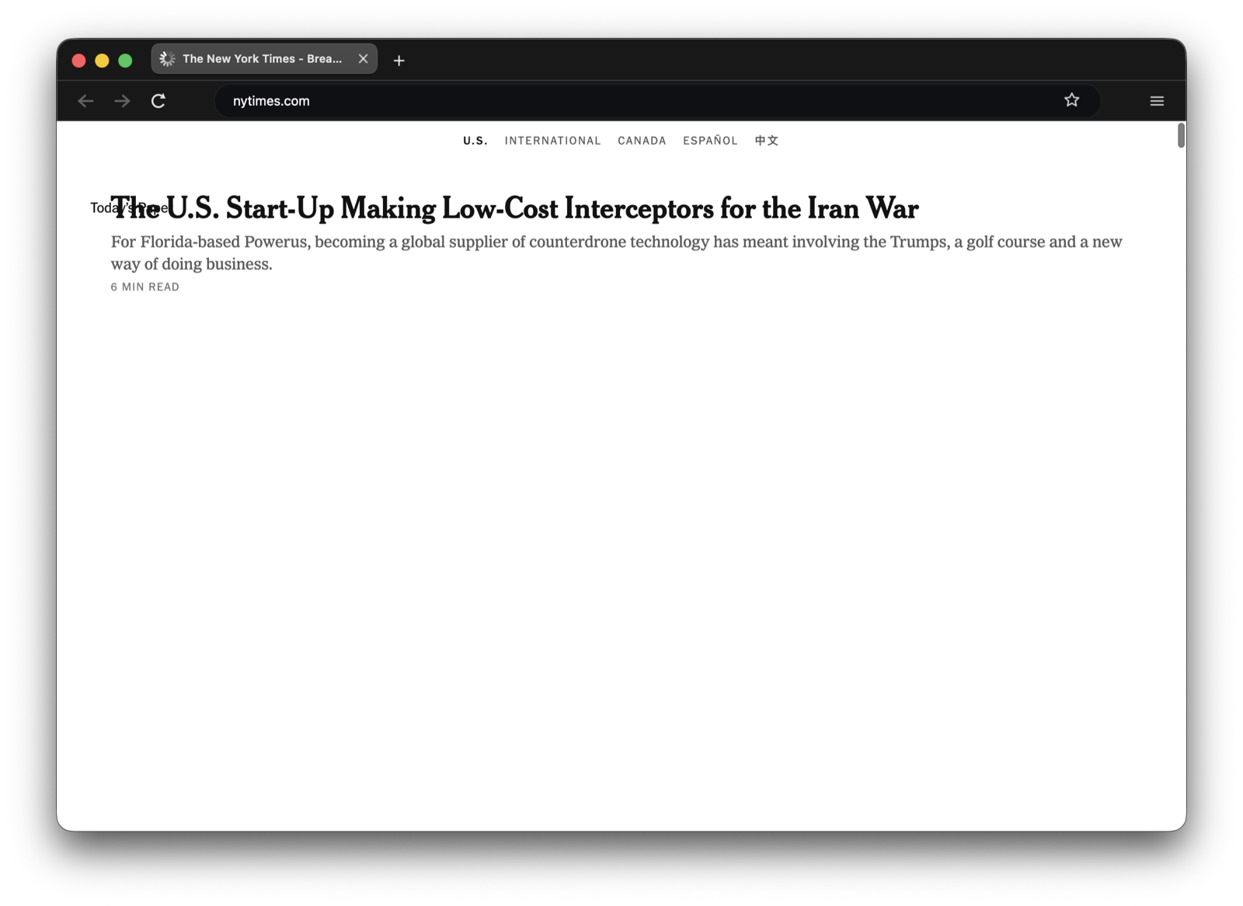Close The New York Times tab
Viewport: 1243px width, 906px height.
[363, 59]
